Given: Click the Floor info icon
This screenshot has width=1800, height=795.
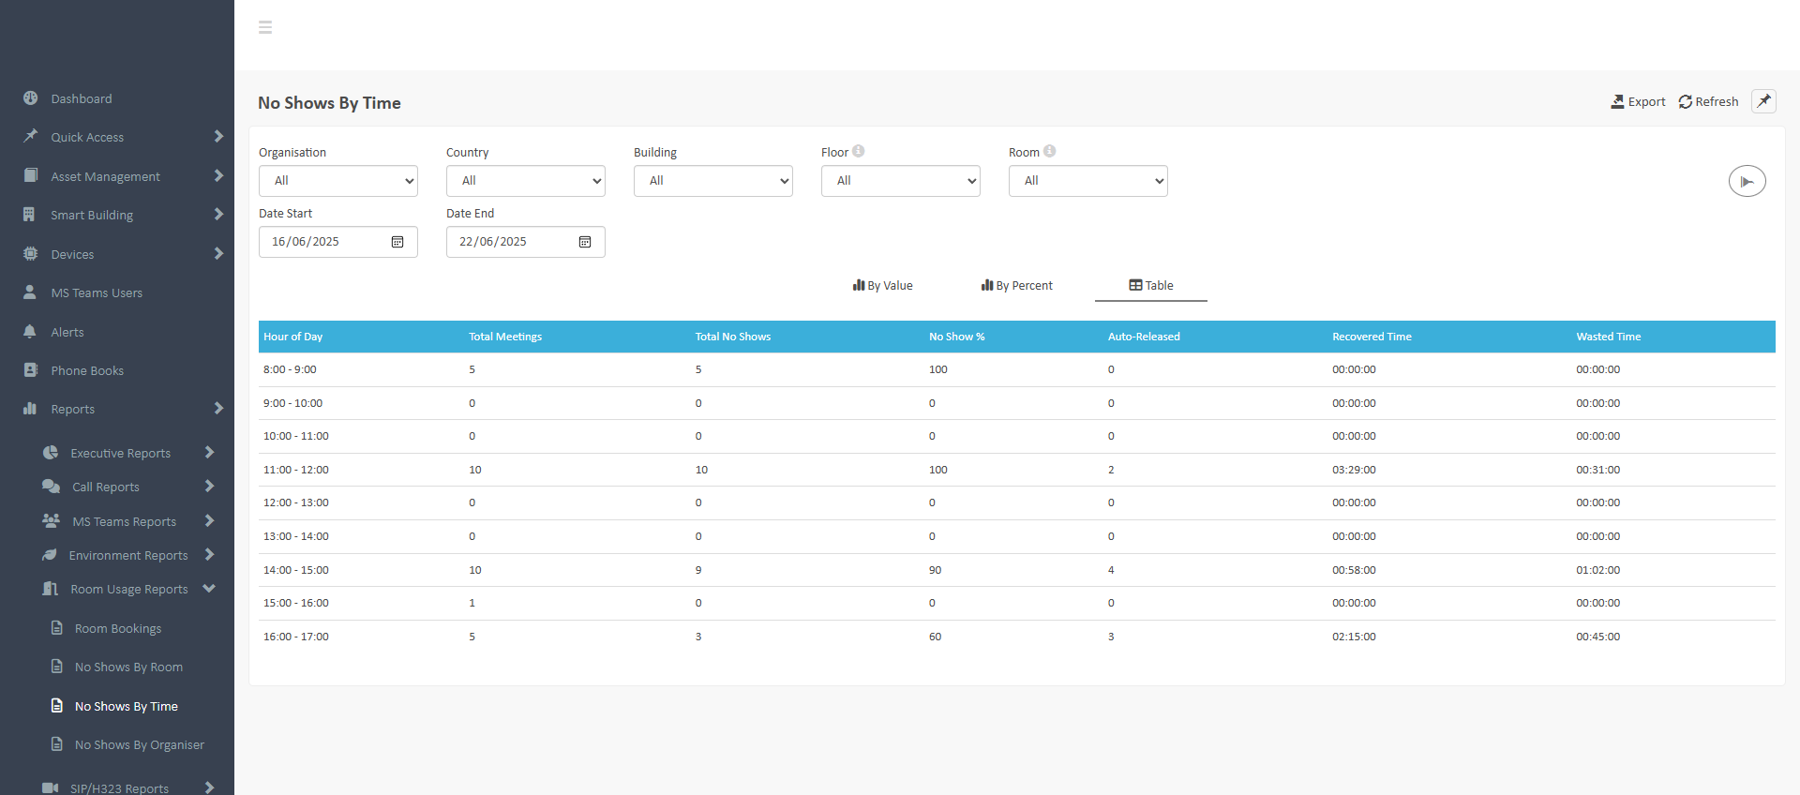Looking at the screenshot, I should coord(859,151).
